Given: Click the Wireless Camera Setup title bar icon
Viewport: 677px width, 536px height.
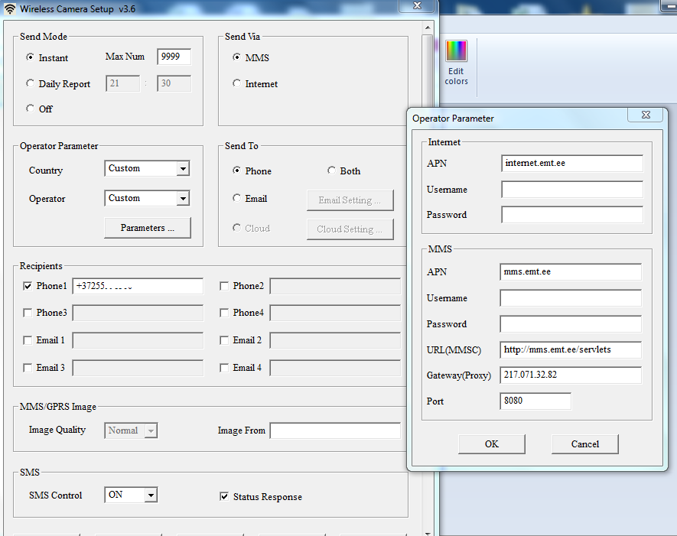Looking at the screenshot, I should (x=10, y=9).
